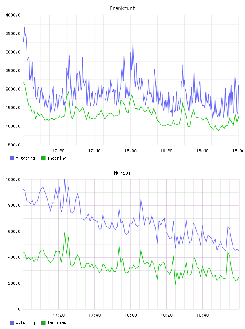245x329 pixels.
Task: Click the 17:40 time label on Mumbai
Action: tap(95, 315)
